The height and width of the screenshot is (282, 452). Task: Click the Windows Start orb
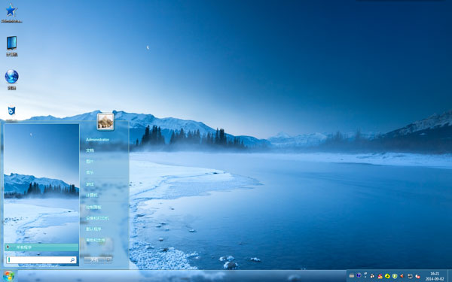(x=8, y=276)
